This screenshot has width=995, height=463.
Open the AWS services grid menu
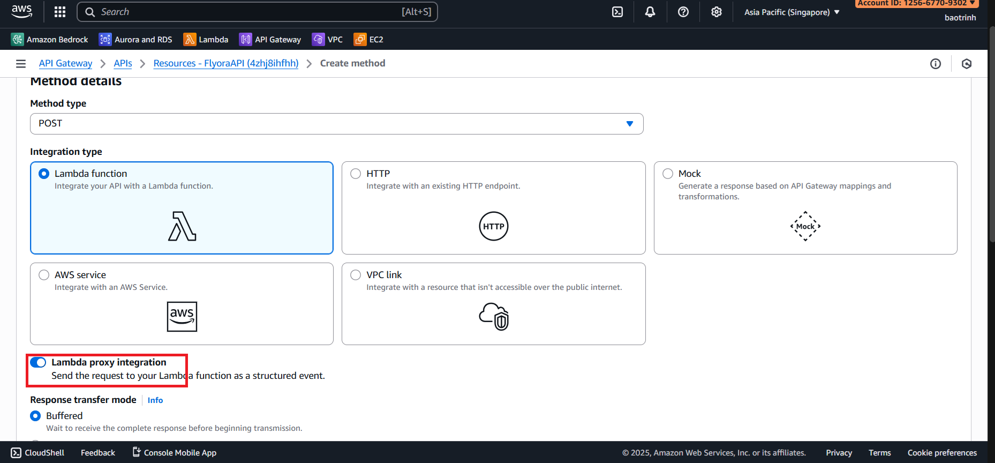point(60,12)
